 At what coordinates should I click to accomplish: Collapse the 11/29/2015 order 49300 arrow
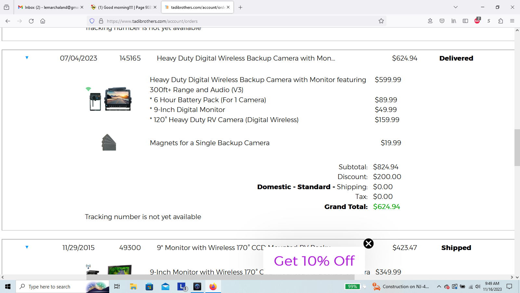[27, 247]
